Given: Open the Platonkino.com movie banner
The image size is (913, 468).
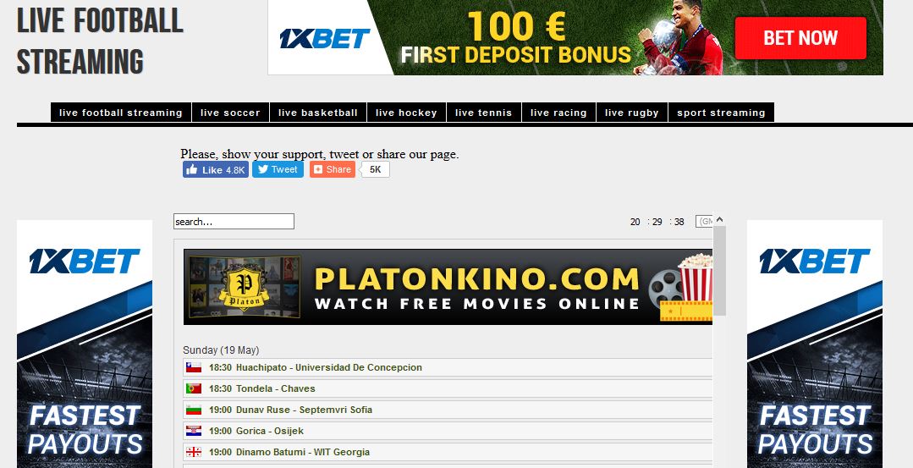Looking at the screenshot, I should (x=448, y=287).
